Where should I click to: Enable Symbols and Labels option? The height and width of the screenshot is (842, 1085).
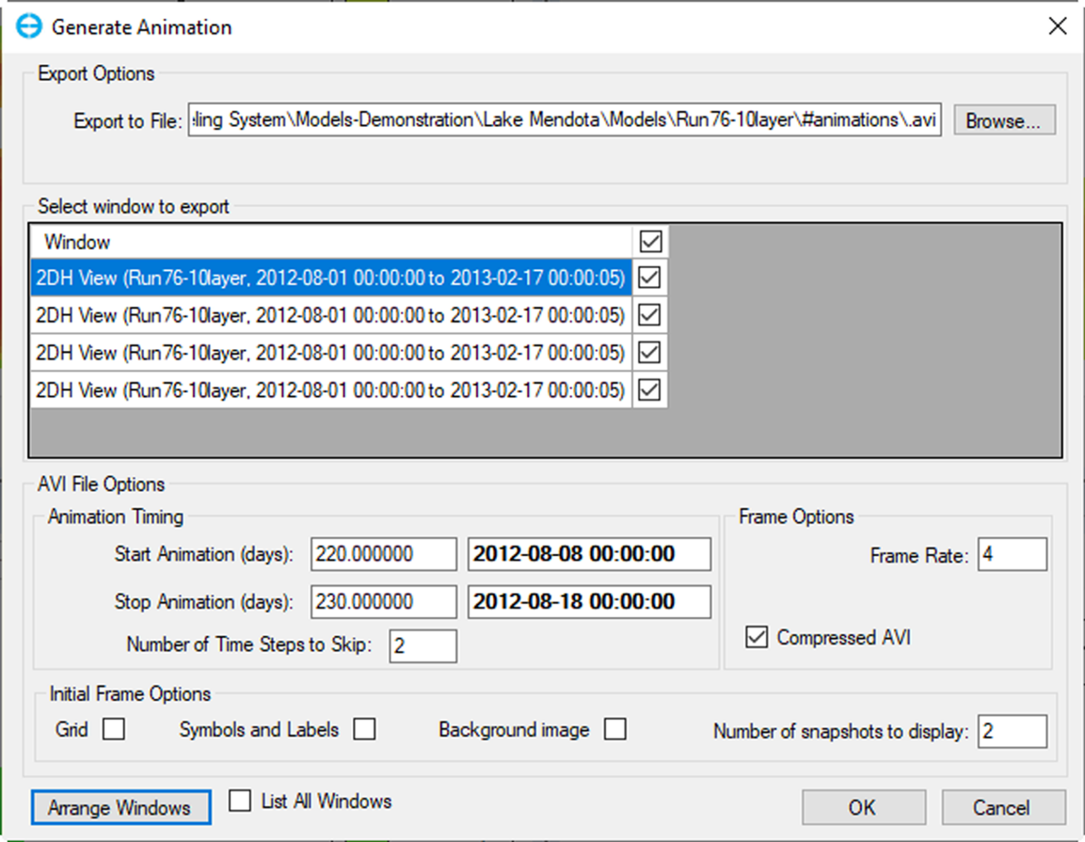coord(364,730)
